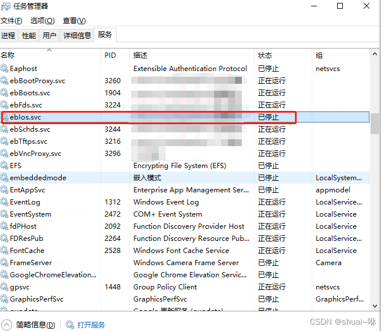Select the gear icon next to EventLog

(x=5, y=202)
